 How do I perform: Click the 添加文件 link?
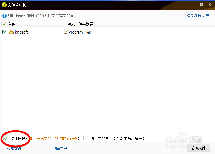coord(14,148)
